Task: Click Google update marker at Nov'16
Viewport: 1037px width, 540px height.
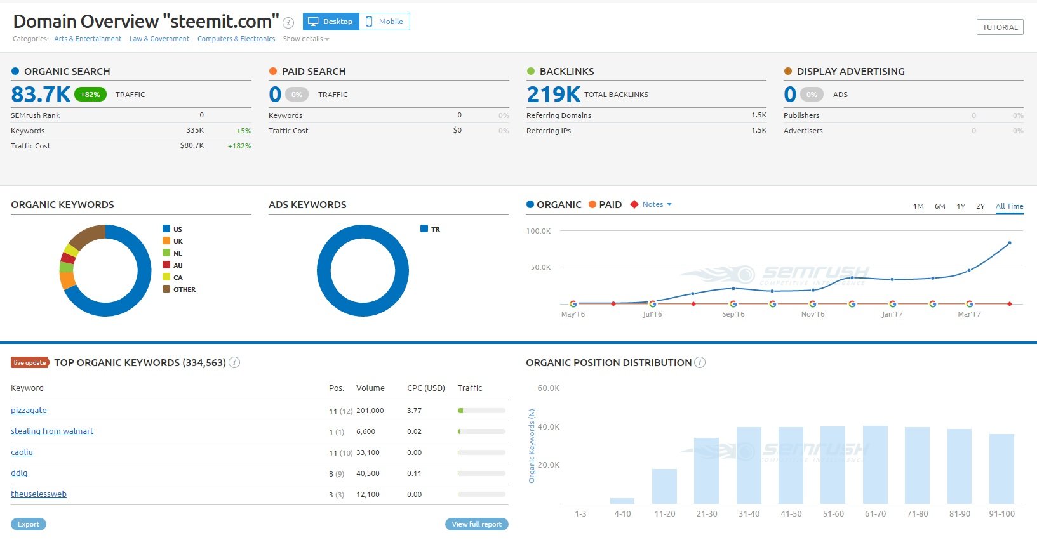Action: (x=813, y=304)
